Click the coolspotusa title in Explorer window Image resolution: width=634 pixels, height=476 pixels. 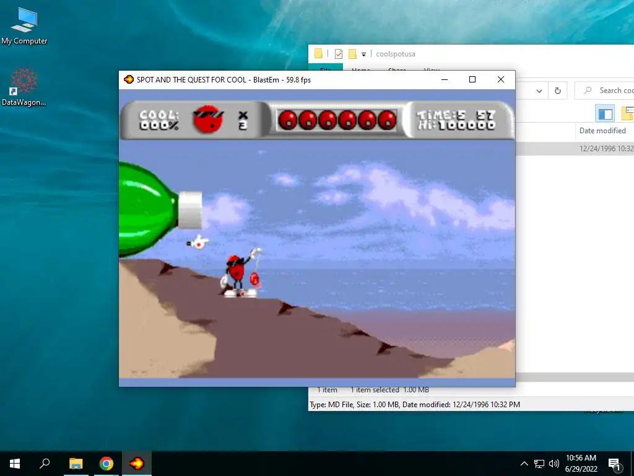[x=396, y=54]
